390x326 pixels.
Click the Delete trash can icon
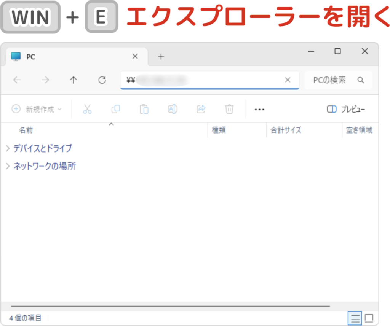click(229, 109)
